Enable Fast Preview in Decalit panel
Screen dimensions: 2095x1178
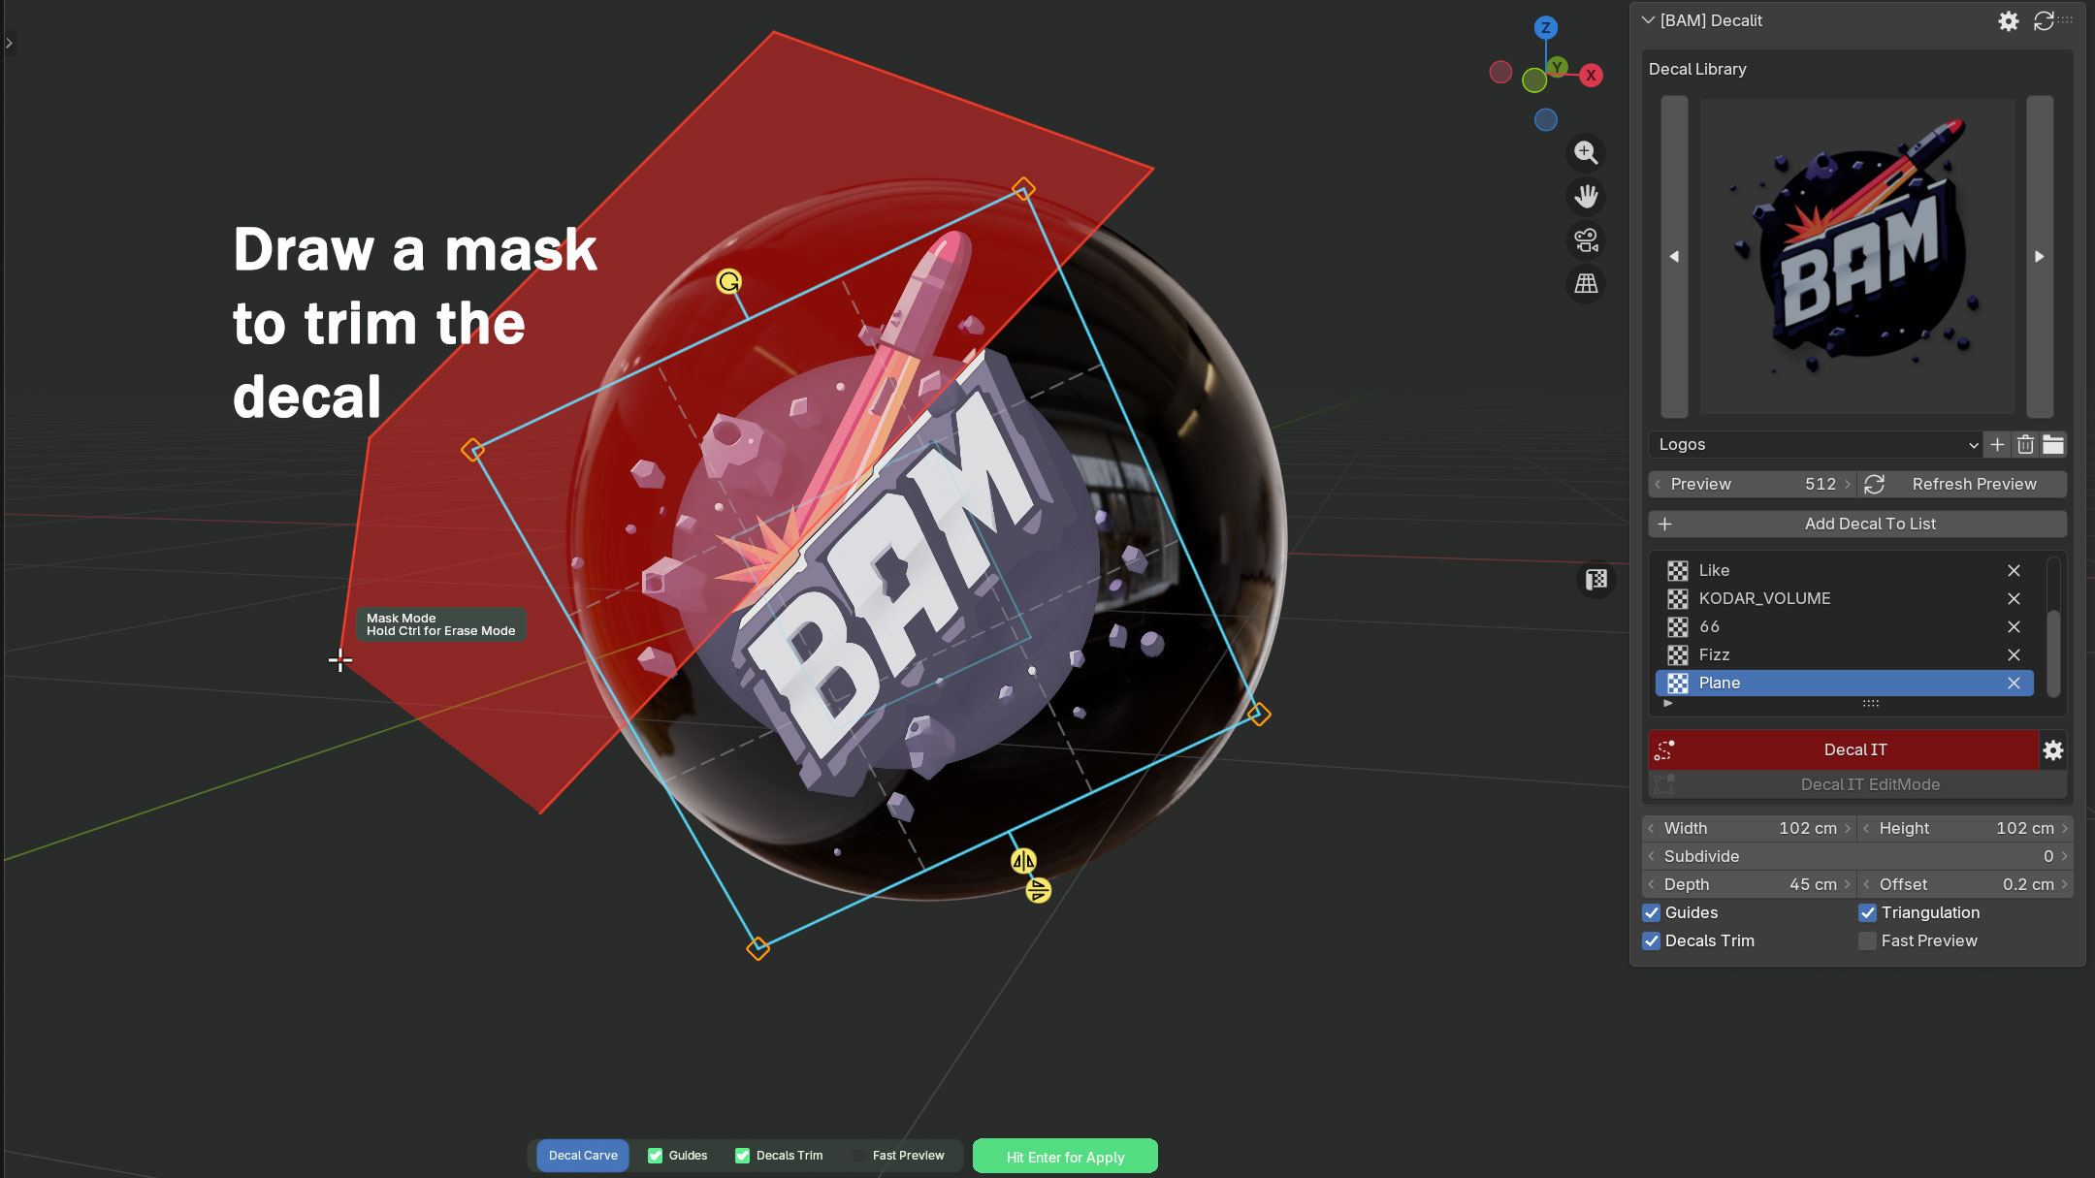click(x=1868, y=941)
